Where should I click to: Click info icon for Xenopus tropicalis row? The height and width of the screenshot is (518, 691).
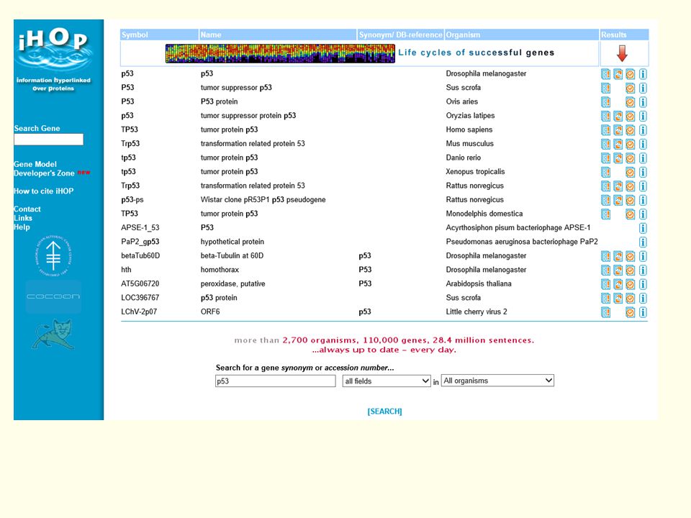click(x=643, y=172)
